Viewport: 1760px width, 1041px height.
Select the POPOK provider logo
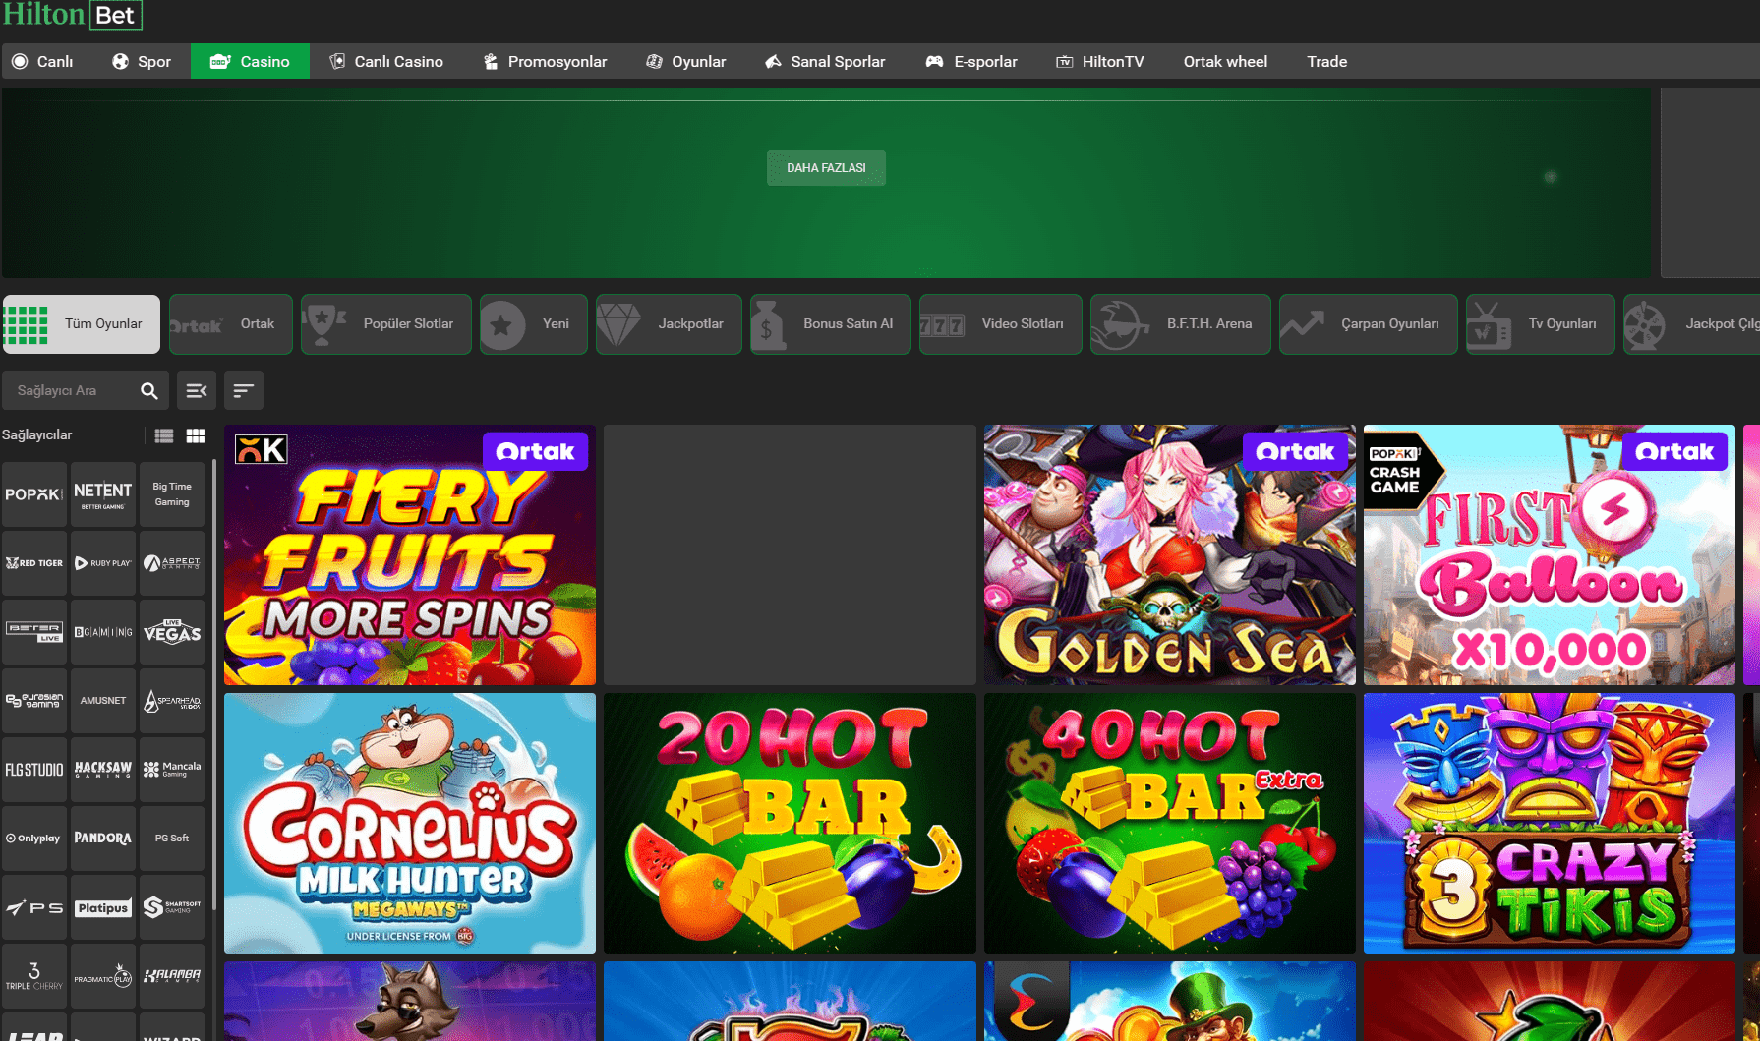pyautogui.click(x=34, y=494)
